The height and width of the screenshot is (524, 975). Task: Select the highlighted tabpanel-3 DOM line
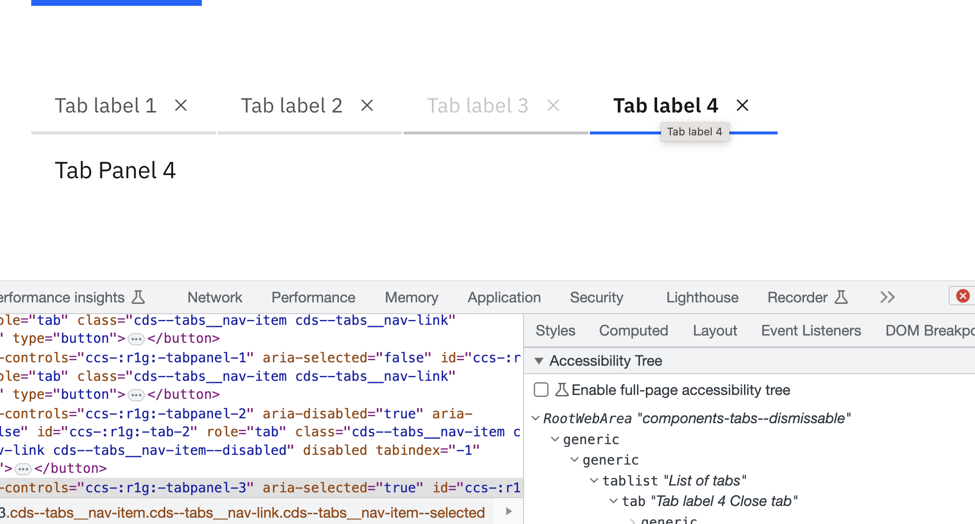click(x=261, y=487)
